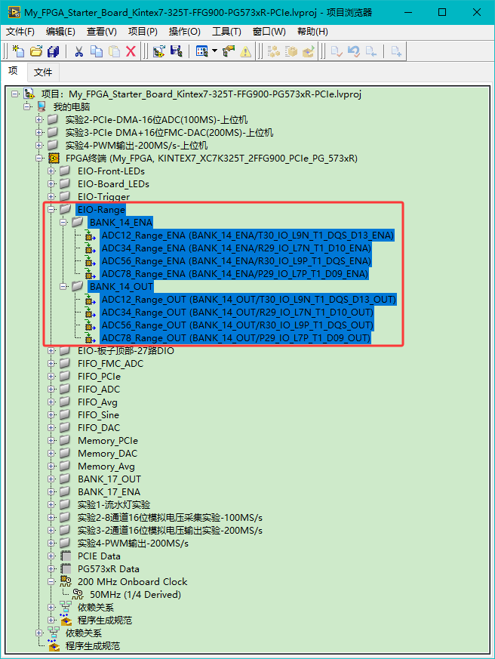Screen dimensions: 495x659
Task: Open the 帮助(H) menu
Action: pyautogui.click(x=312, y=32)
